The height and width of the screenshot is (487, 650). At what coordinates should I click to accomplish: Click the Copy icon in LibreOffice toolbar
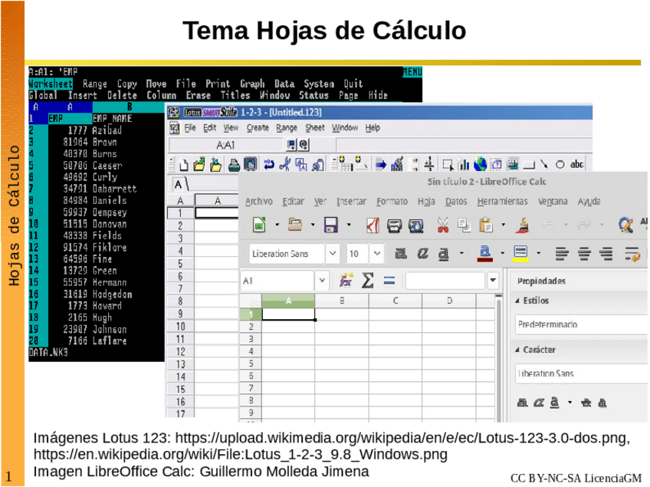pyautogui.click(x=464, y=225)
